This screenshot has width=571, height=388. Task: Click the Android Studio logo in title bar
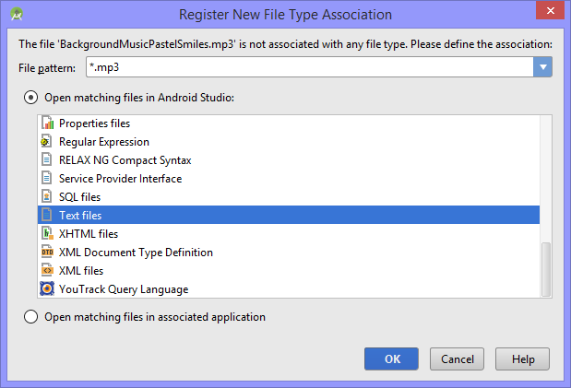click(x=17, y=15)
